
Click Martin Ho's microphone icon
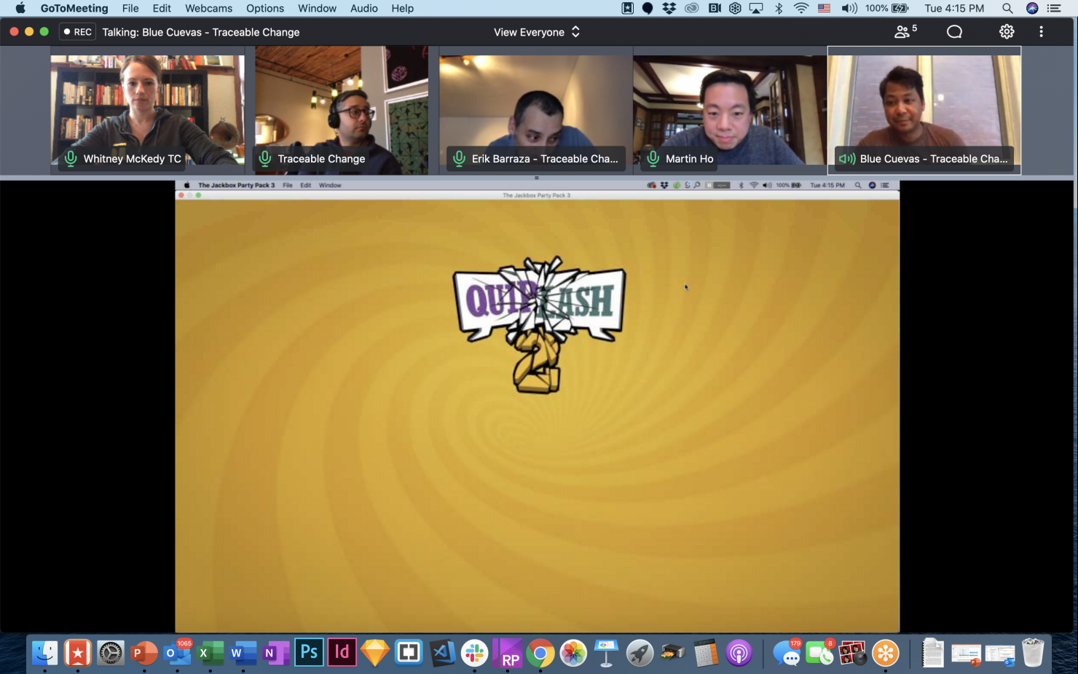(x=653, y=158)
